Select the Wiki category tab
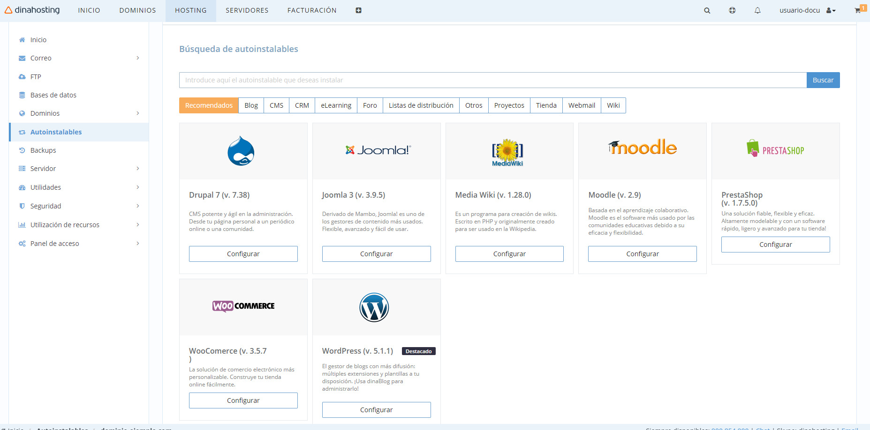This screenshot has width=870, height=430. pos(613,105)
